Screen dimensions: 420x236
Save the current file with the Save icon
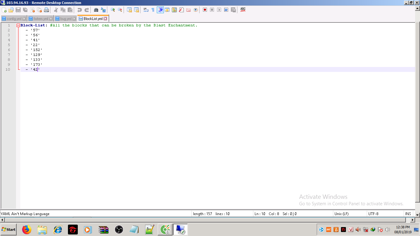pos(18,10)
